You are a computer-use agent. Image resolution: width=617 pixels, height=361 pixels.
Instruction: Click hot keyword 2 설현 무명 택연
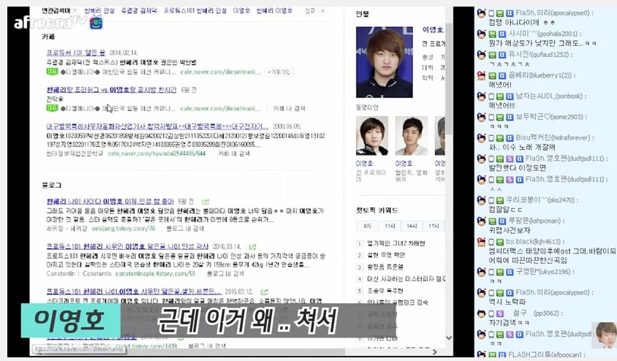[386, 255]
